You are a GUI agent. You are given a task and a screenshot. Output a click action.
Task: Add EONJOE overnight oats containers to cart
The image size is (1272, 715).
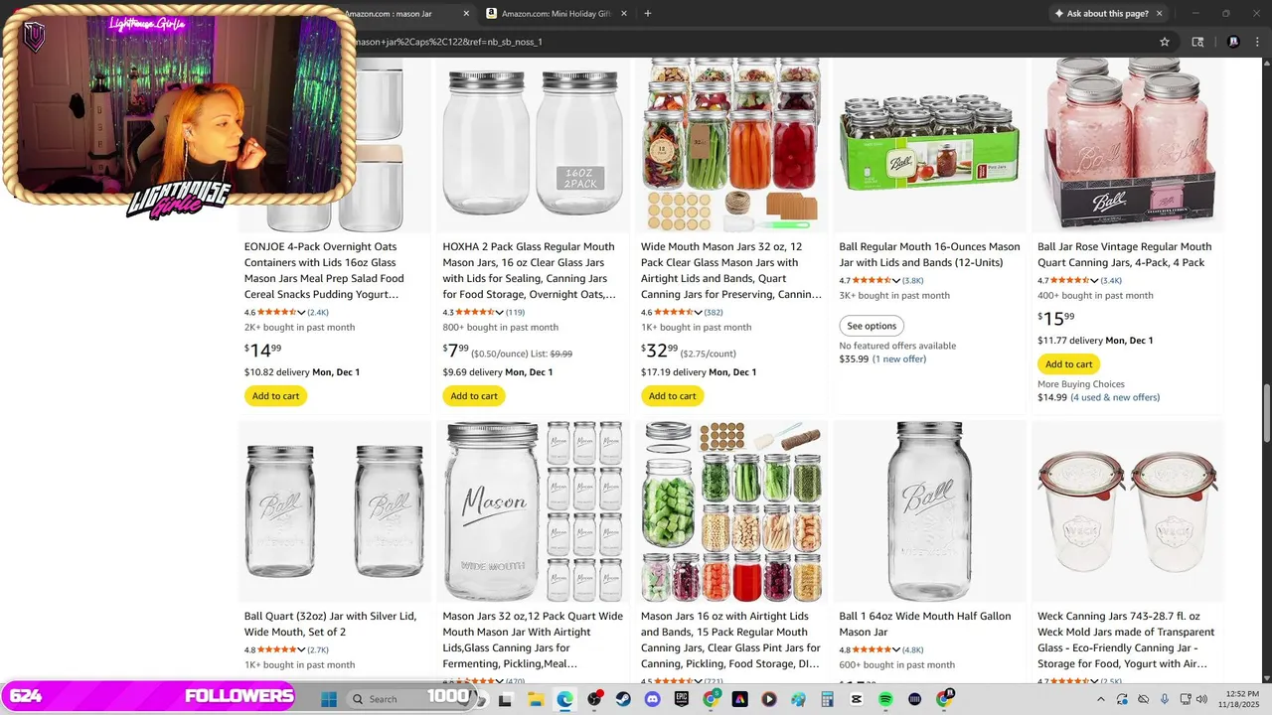pyautogui.click(x=275, y=396)
